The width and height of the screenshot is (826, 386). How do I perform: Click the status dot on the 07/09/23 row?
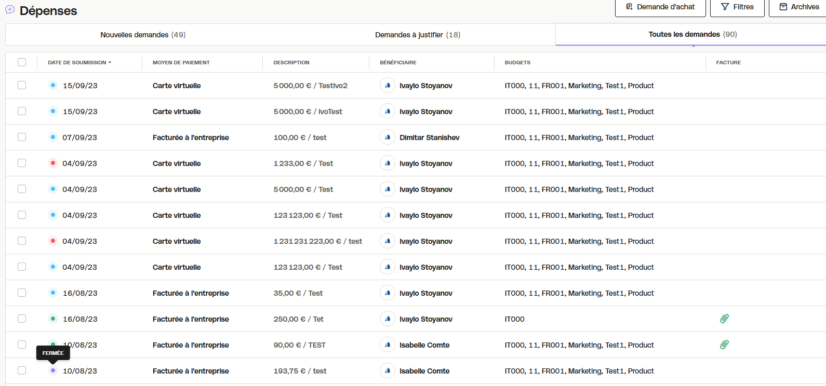53,137
